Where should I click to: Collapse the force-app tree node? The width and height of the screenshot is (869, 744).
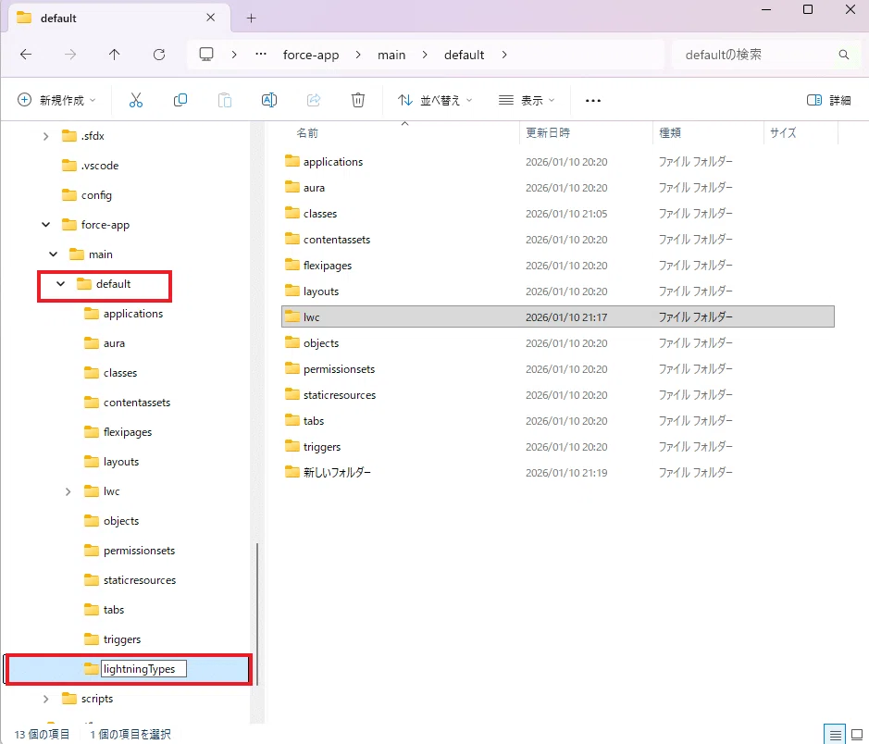46,224
